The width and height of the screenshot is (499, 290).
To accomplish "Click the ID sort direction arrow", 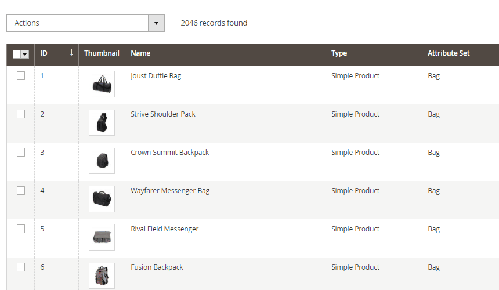I will click(71, 53).
